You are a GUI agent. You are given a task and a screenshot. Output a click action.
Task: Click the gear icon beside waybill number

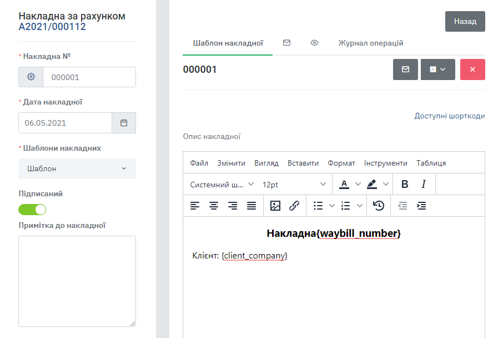pyautogui.click(x=31, y=77)
